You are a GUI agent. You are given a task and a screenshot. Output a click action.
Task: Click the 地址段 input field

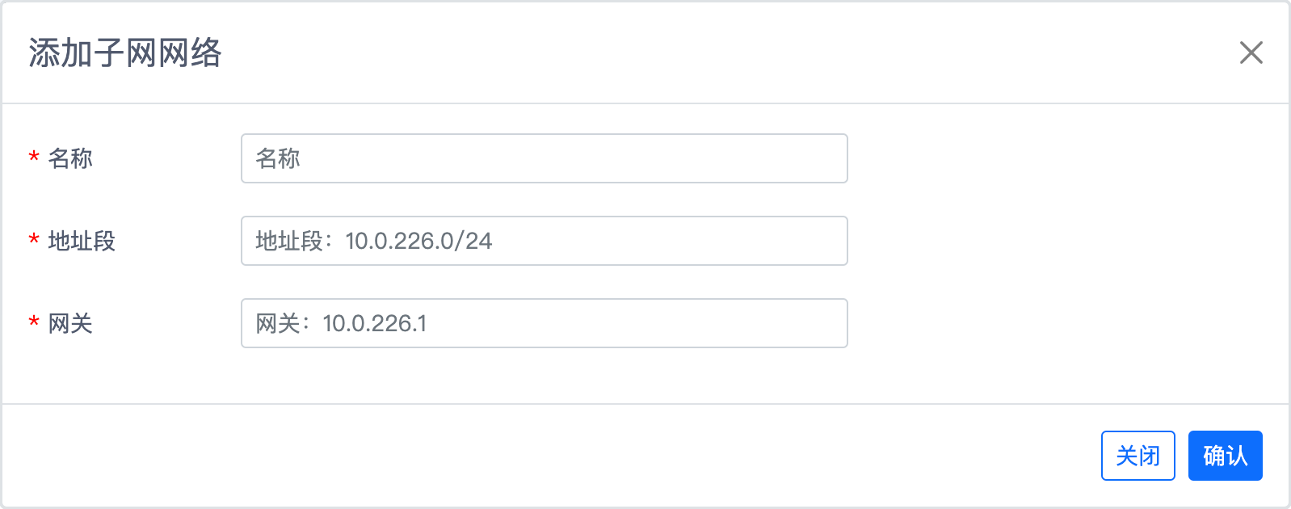[x=545, y=241]
